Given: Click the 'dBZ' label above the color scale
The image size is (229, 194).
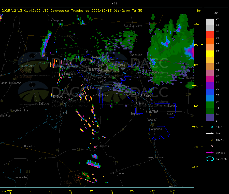Looking at the screenshot, I should point(216,13).
